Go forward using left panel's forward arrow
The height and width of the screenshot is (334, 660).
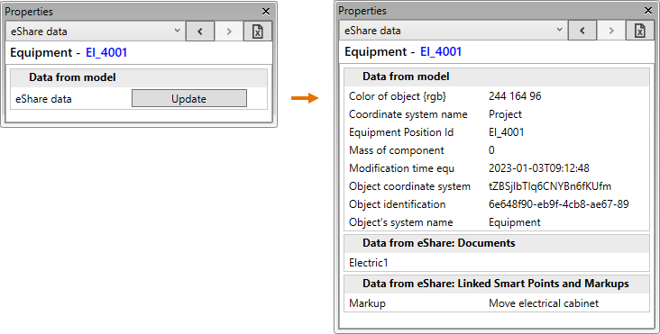click(229, 32)
